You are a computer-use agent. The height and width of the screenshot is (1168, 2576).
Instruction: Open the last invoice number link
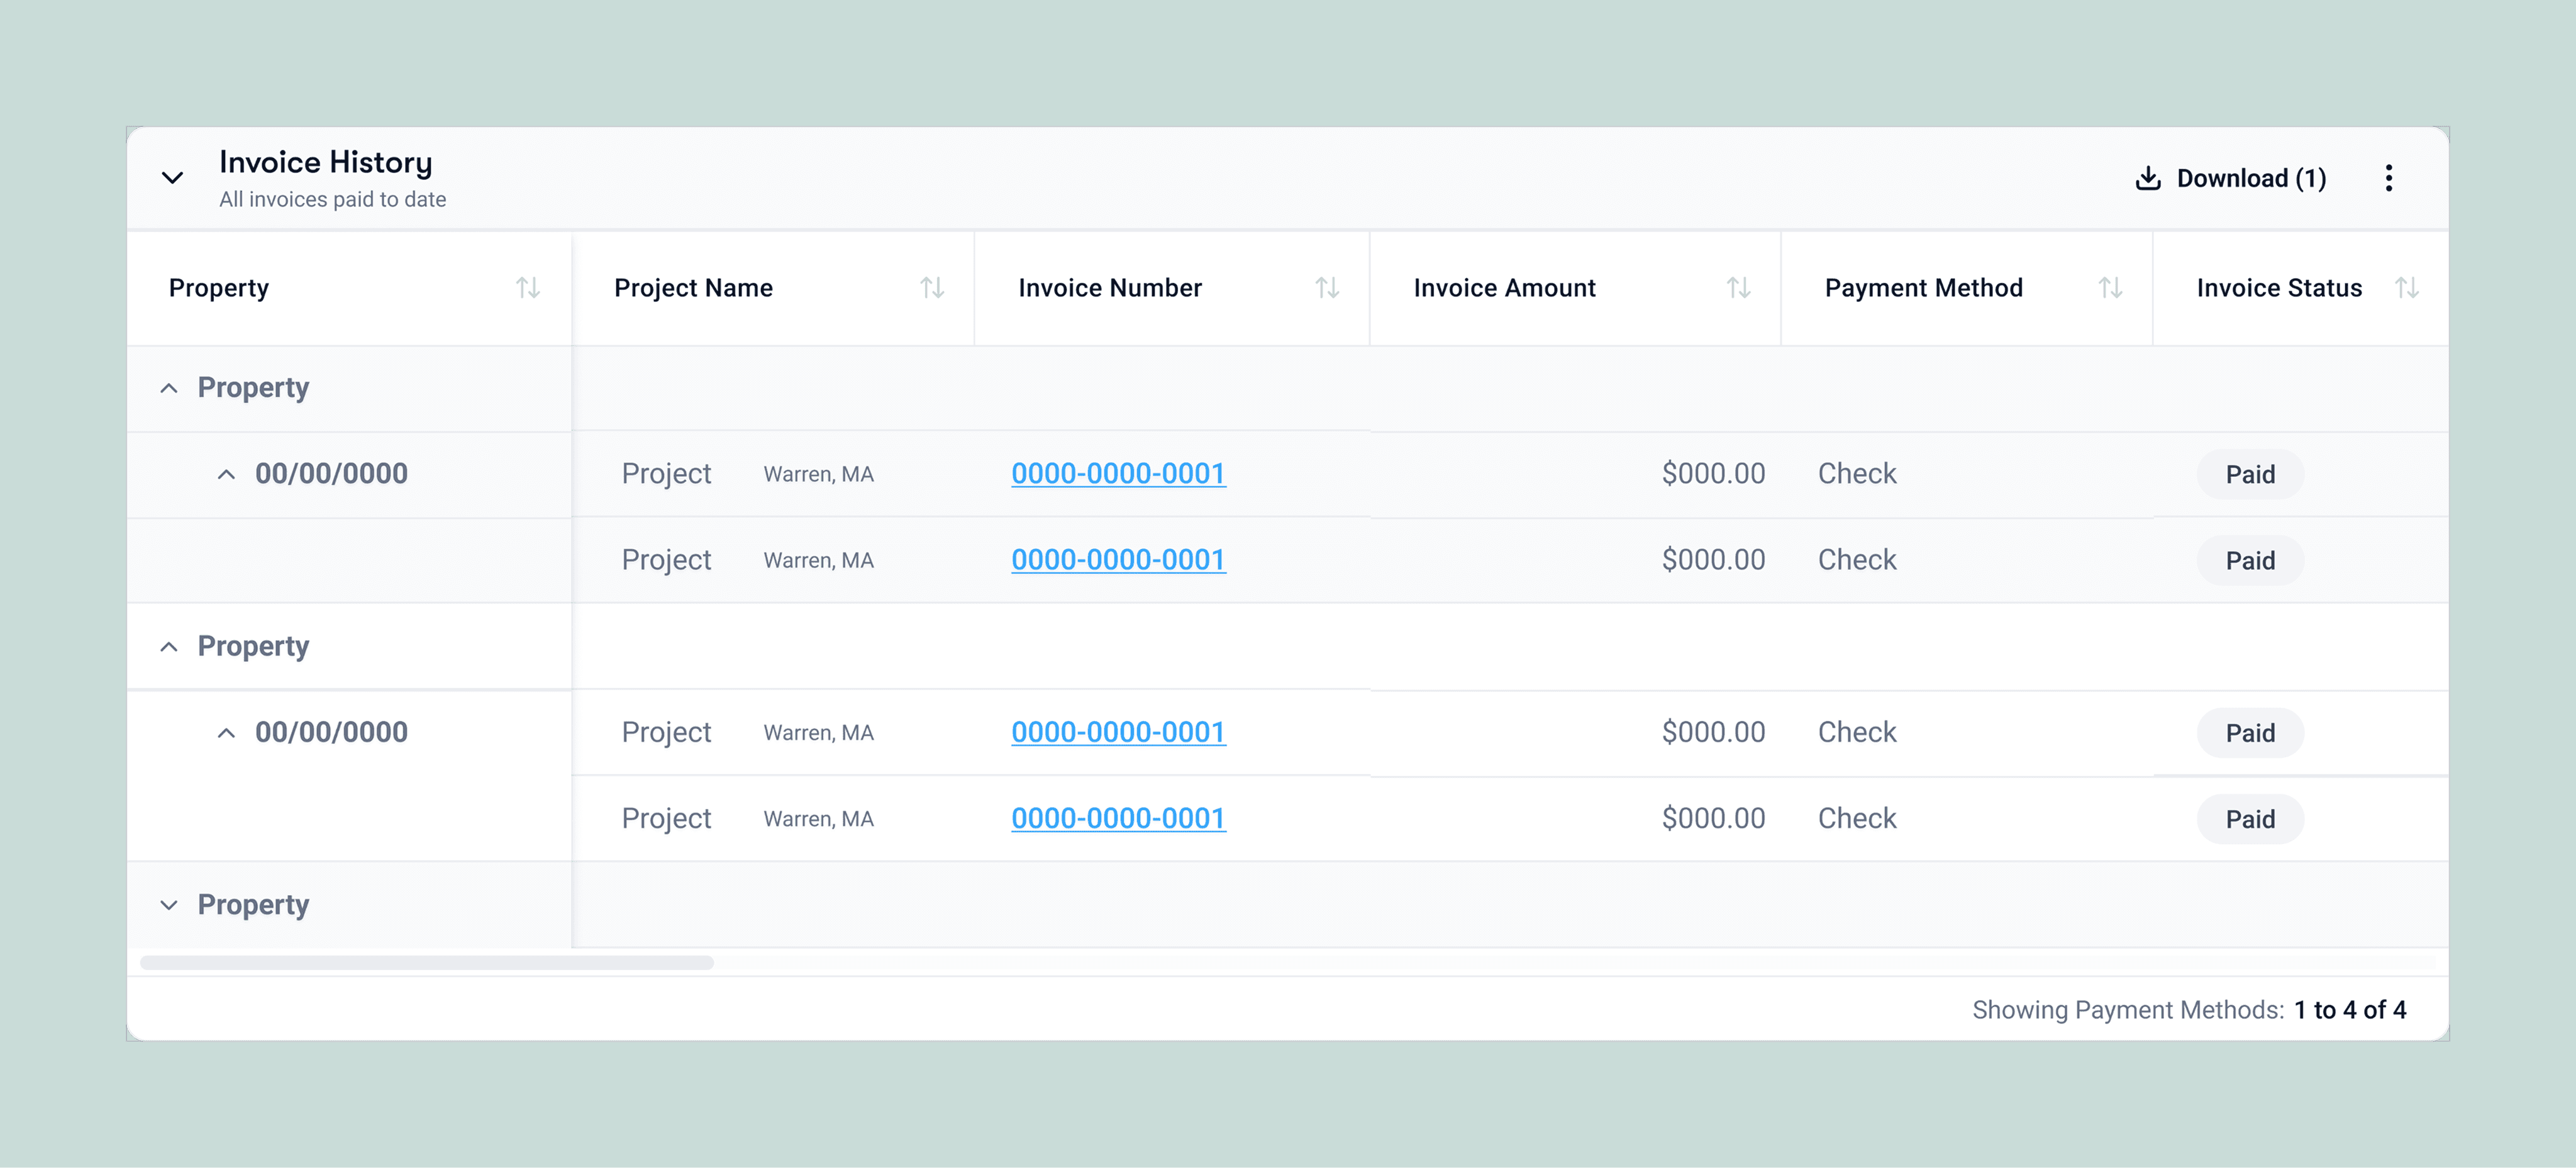pyautogui.click(x=1118, y=819)
